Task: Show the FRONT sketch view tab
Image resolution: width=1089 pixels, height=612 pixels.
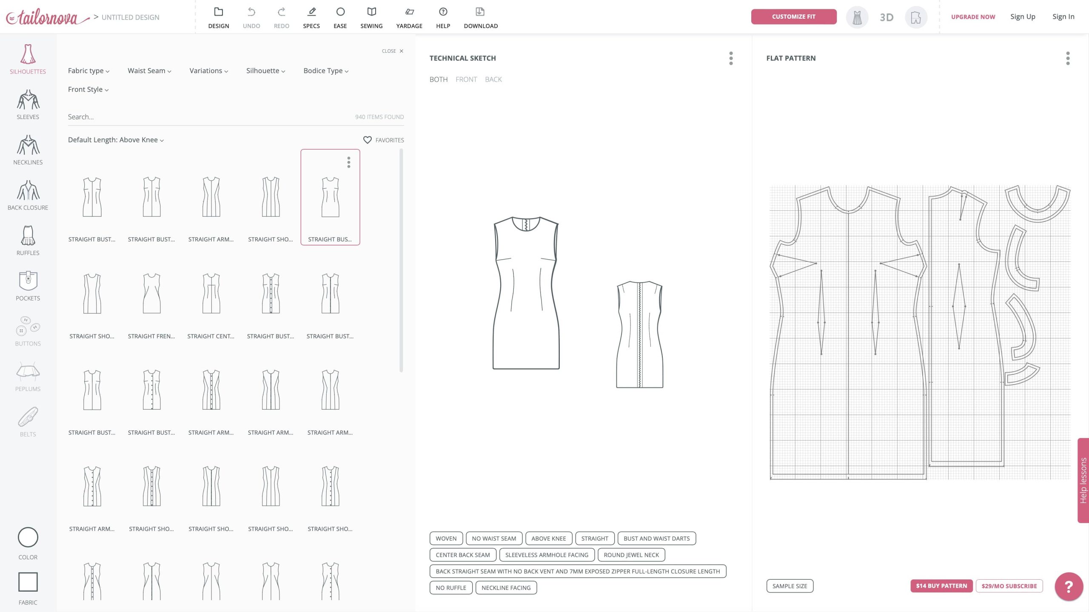Action: [x=466, y=79]
